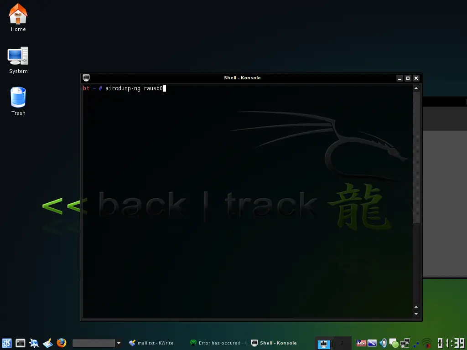Minimize the Shell - Konsole window
The height and width of the screenshot is (350, 467).
(x=400, y=78)
